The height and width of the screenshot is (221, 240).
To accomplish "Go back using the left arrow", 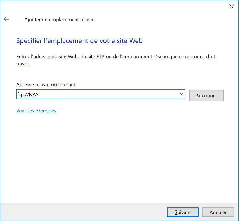I will (6, 19).
